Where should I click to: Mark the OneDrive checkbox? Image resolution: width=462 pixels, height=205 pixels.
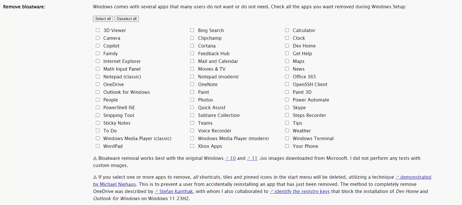pos(98,84)
